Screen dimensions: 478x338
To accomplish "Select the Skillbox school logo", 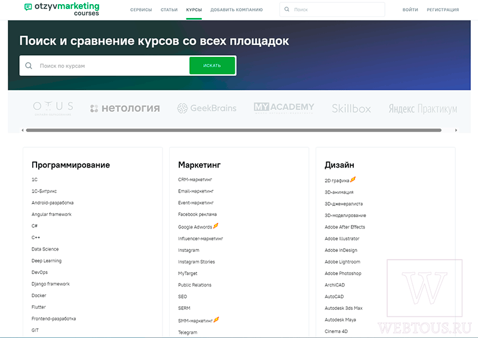I will point(351,108).
